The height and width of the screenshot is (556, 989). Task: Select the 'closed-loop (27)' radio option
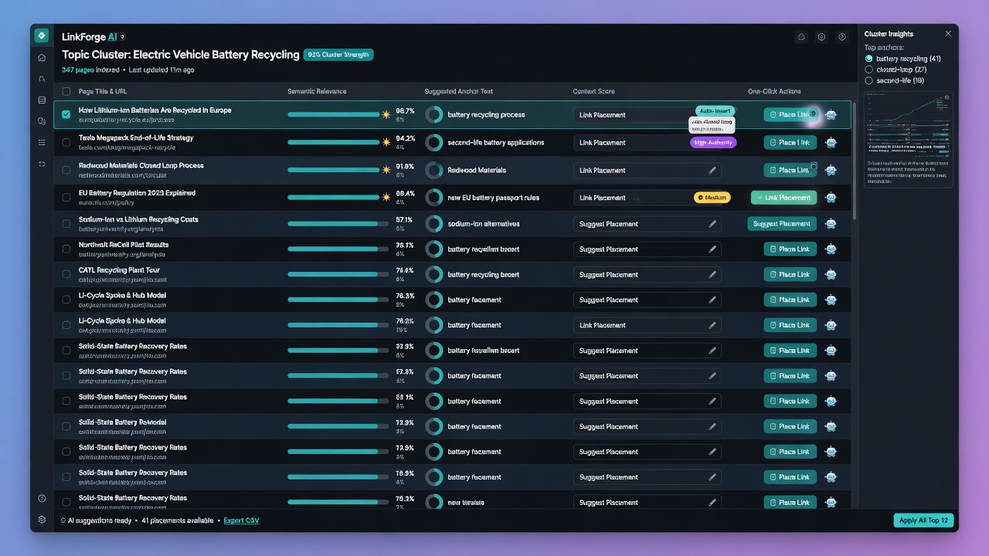pos(868,69)
